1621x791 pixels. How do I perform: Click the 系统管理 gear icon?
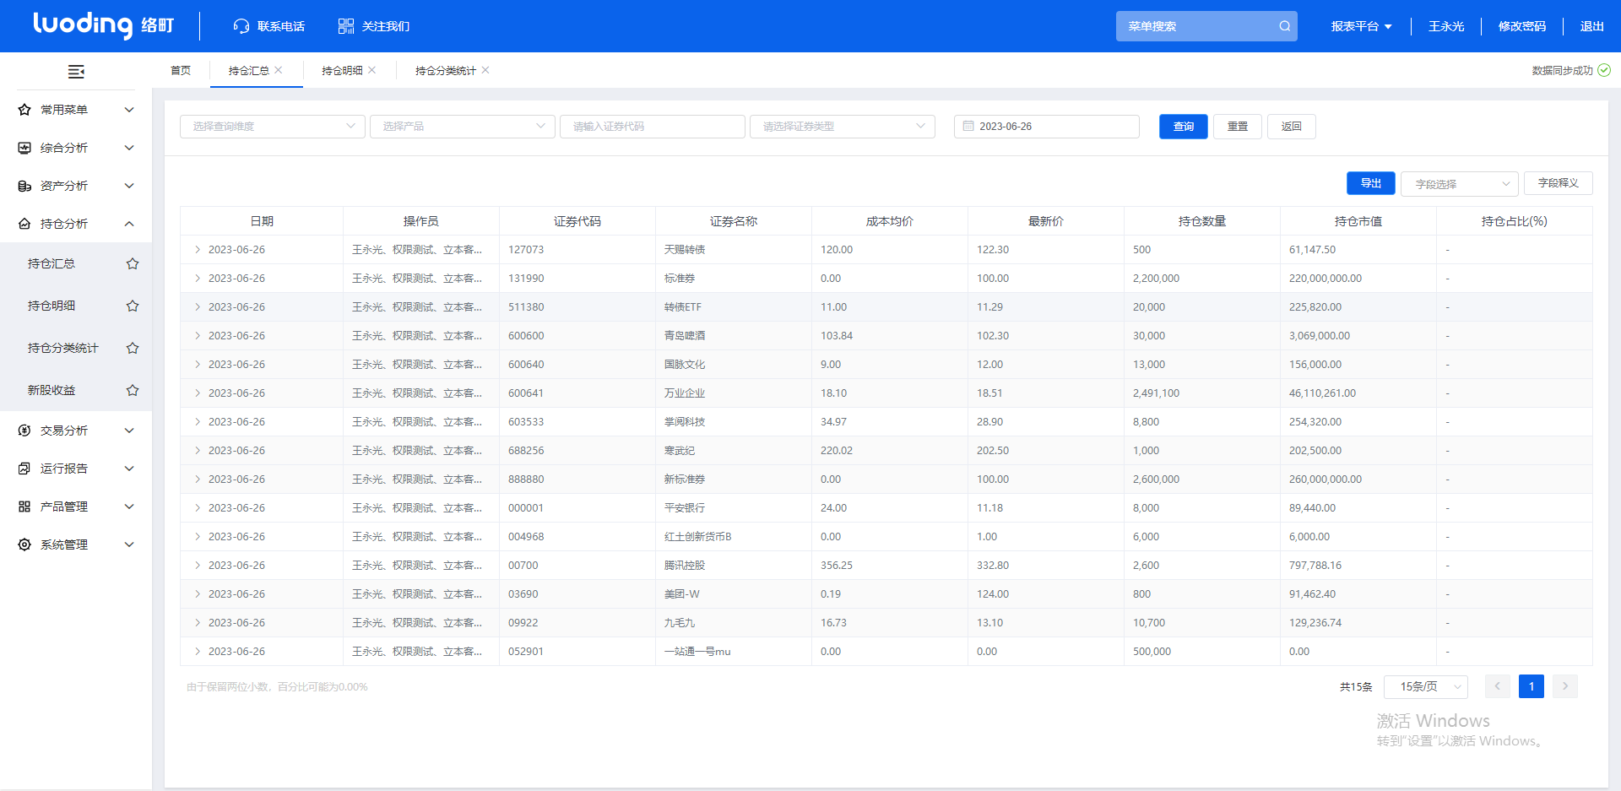point(24,544)
